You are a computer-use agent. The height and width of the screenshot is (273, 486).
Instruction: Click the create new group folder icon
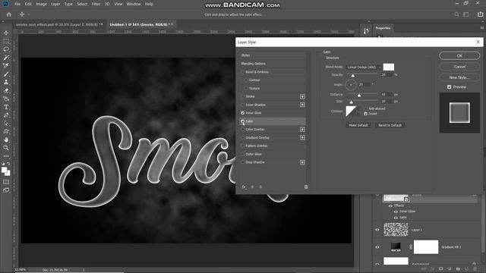(458, 269)
